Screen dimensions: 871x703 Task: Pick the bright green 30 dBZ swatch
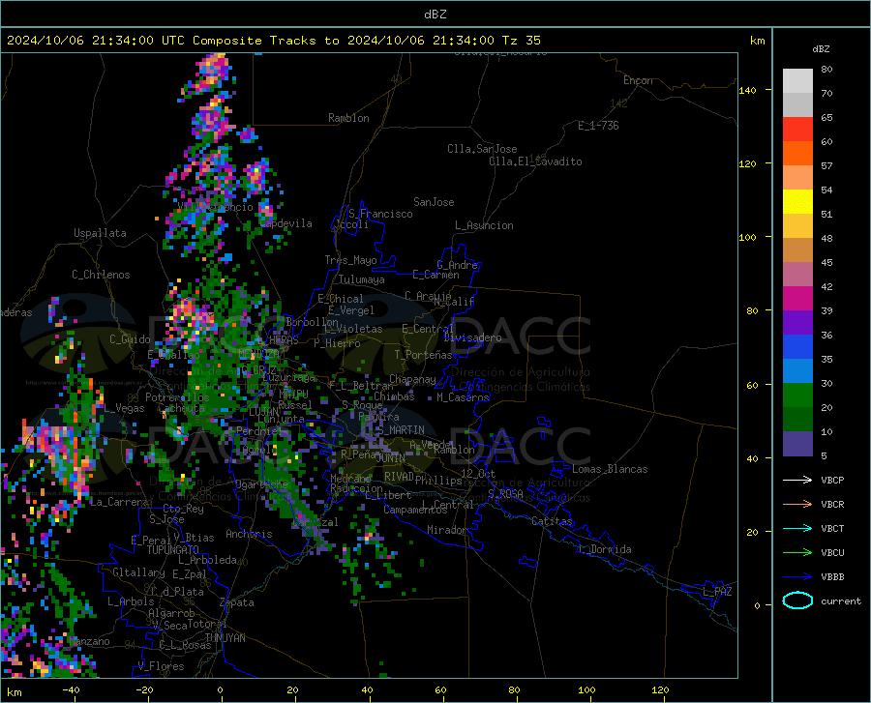coord(797,395)
